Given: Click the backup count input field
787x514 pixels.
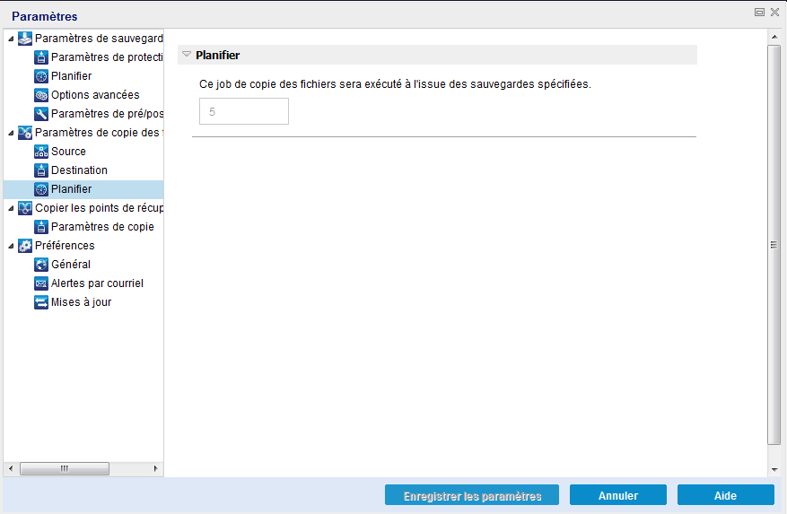Looking at the screenshot, I should click(x=243, y=112).
